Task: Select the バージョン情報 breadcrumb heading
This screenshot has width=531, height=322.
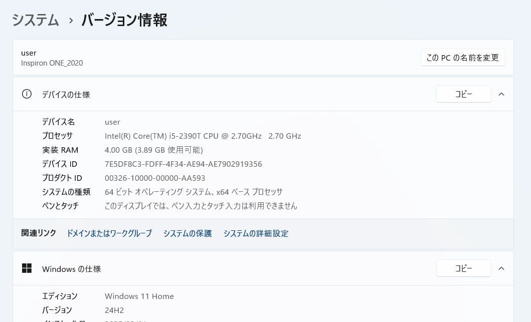Action: tap(123, 21)
